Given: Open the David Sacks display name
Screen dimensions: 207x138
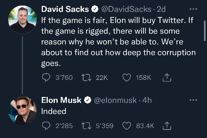Looking at the screenshot, I should pos(65,9).
